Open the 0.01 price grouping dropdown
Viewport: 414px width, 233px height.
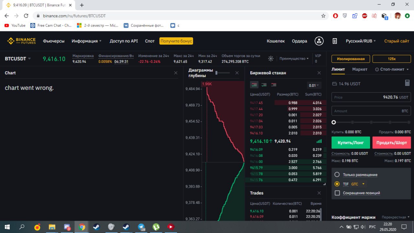tap(314, 86)
